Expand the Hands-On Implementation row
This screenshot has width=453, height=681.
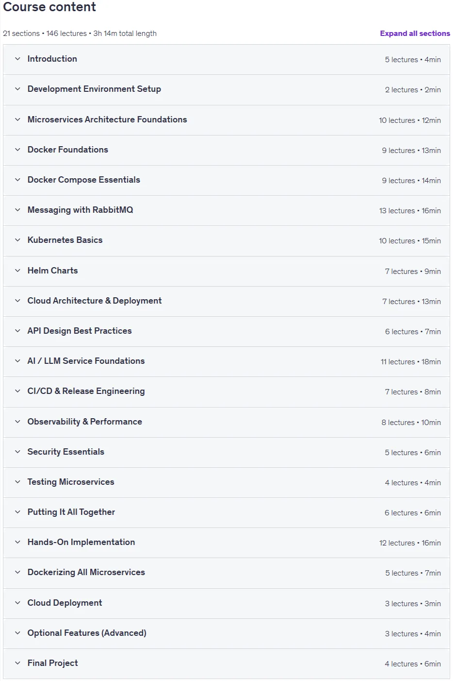[x=226, y=543]
